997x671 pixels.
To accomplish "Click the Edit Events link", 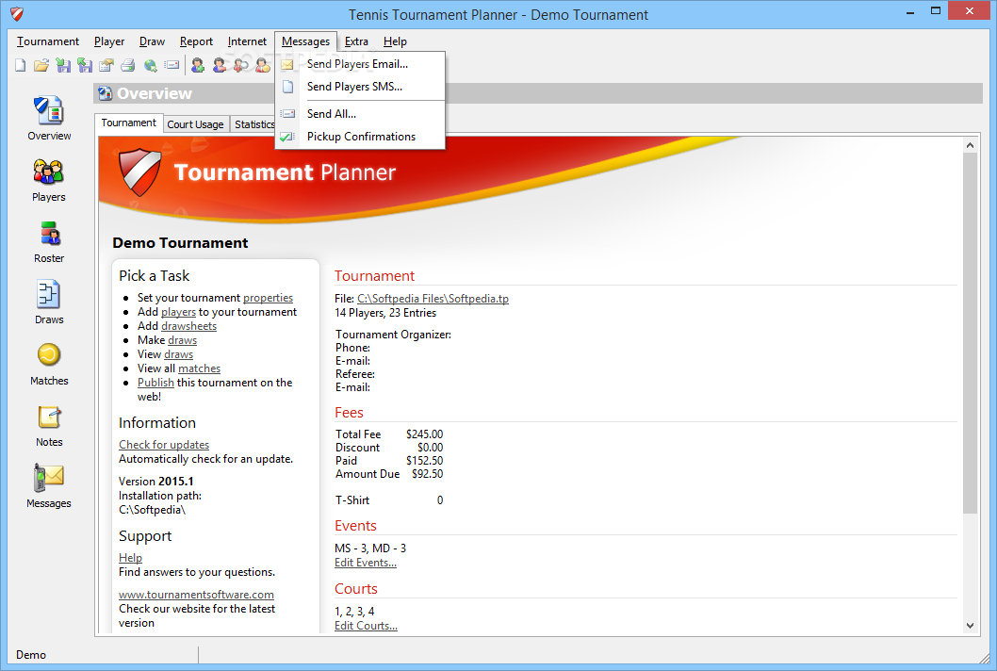I will pyautogui.click(x=366, y=563).
